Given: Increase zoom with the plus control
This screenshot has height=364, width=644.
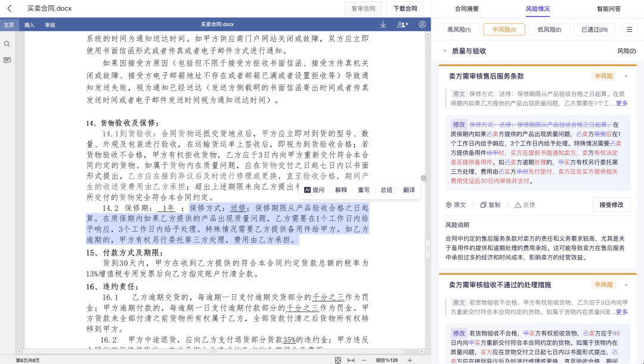Looking at the screenshot, I should point(409,360).
